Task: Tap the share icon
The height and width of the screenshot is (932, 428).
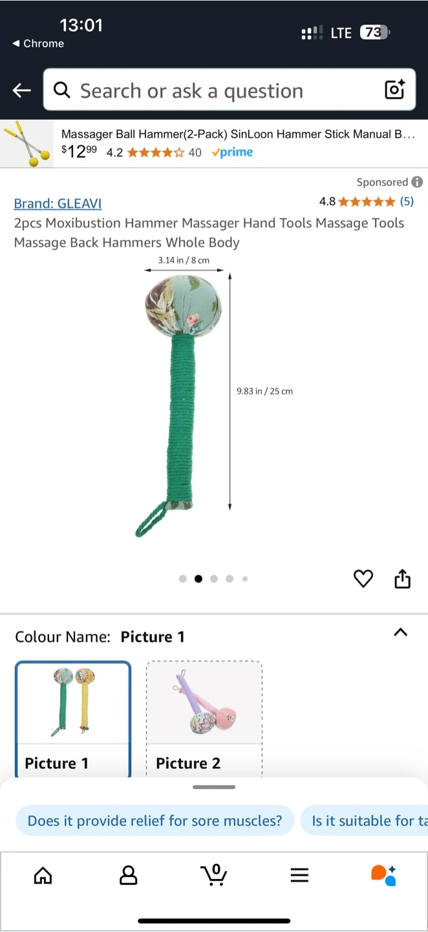Action: tap(403, 579)
